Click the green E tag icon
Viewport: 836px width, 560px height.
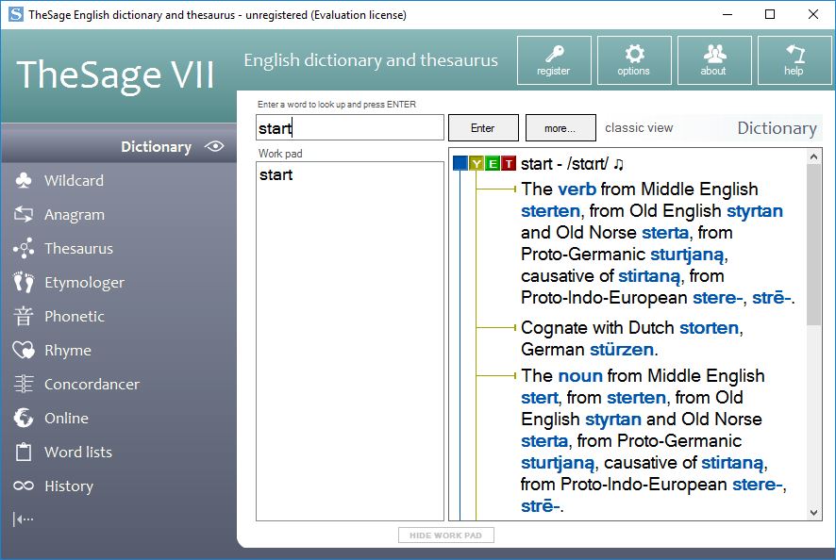[x=493, y=163]
